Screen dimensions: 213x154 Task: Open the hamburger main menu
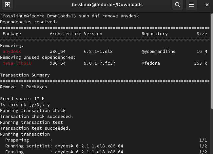(191, 5)
